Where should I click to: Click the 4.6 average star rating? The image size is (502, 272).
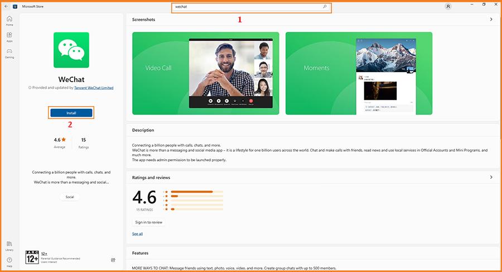click(x=60, y=140)
